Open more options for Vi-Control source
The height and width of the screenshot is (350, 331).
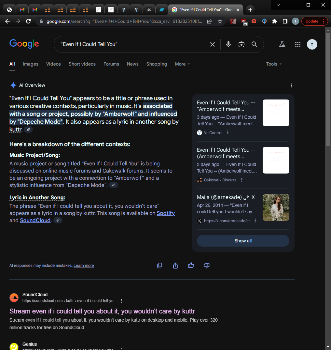(228, 132)
